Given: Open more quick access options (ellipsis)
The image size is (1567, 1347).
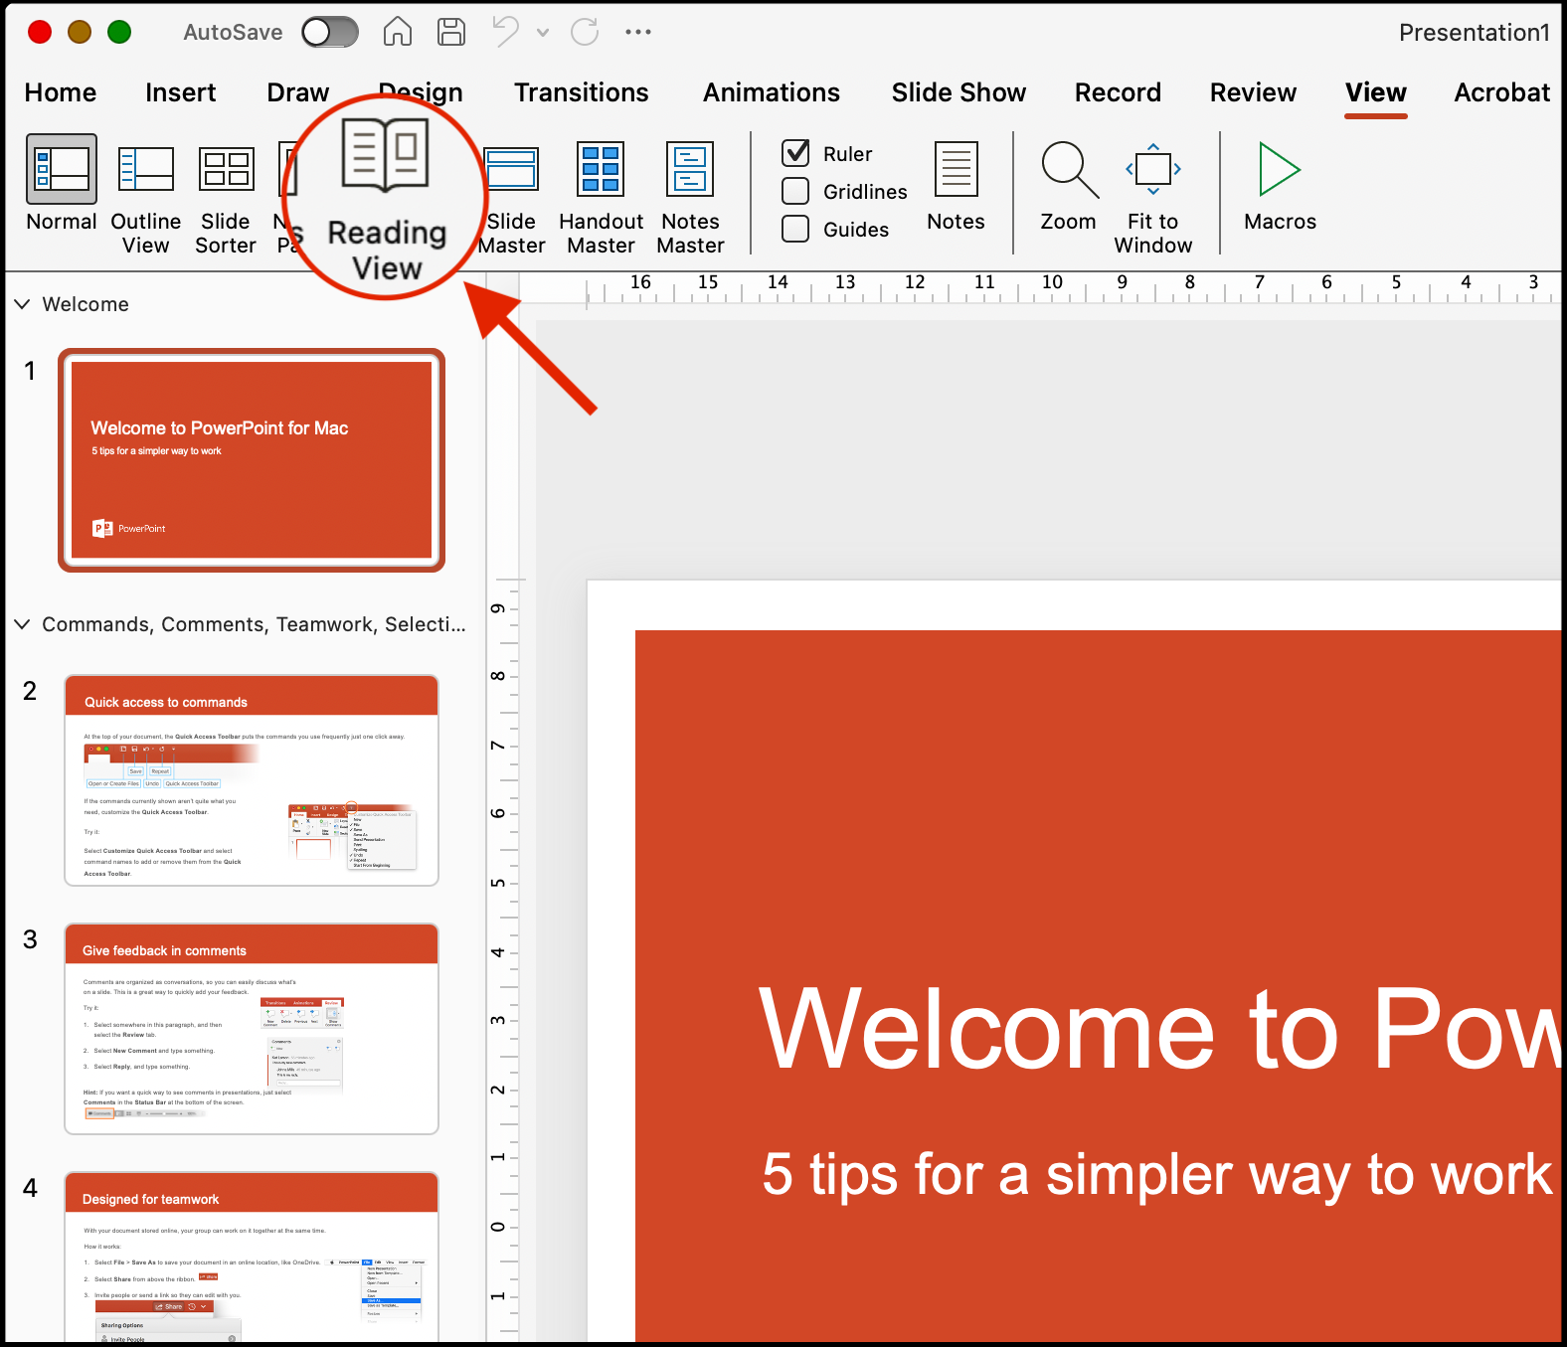Looking at the screenshot, I should pyautogui.click(x=638, y=32).
